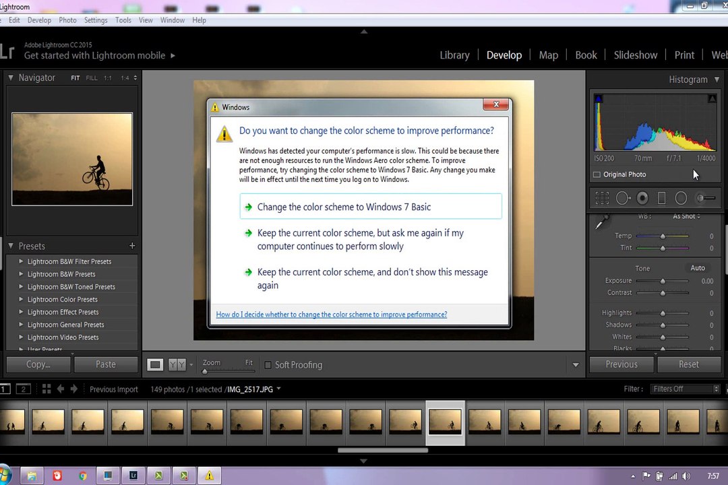Toggle highlight clipping indicator in histogram
The height and width of the screenshot is (485, 728).
pos(712,98)
